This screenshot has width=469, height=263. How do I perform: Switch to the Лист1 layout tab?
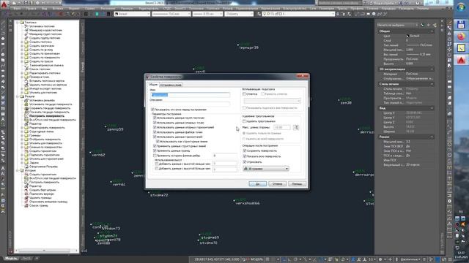(26, 258)
